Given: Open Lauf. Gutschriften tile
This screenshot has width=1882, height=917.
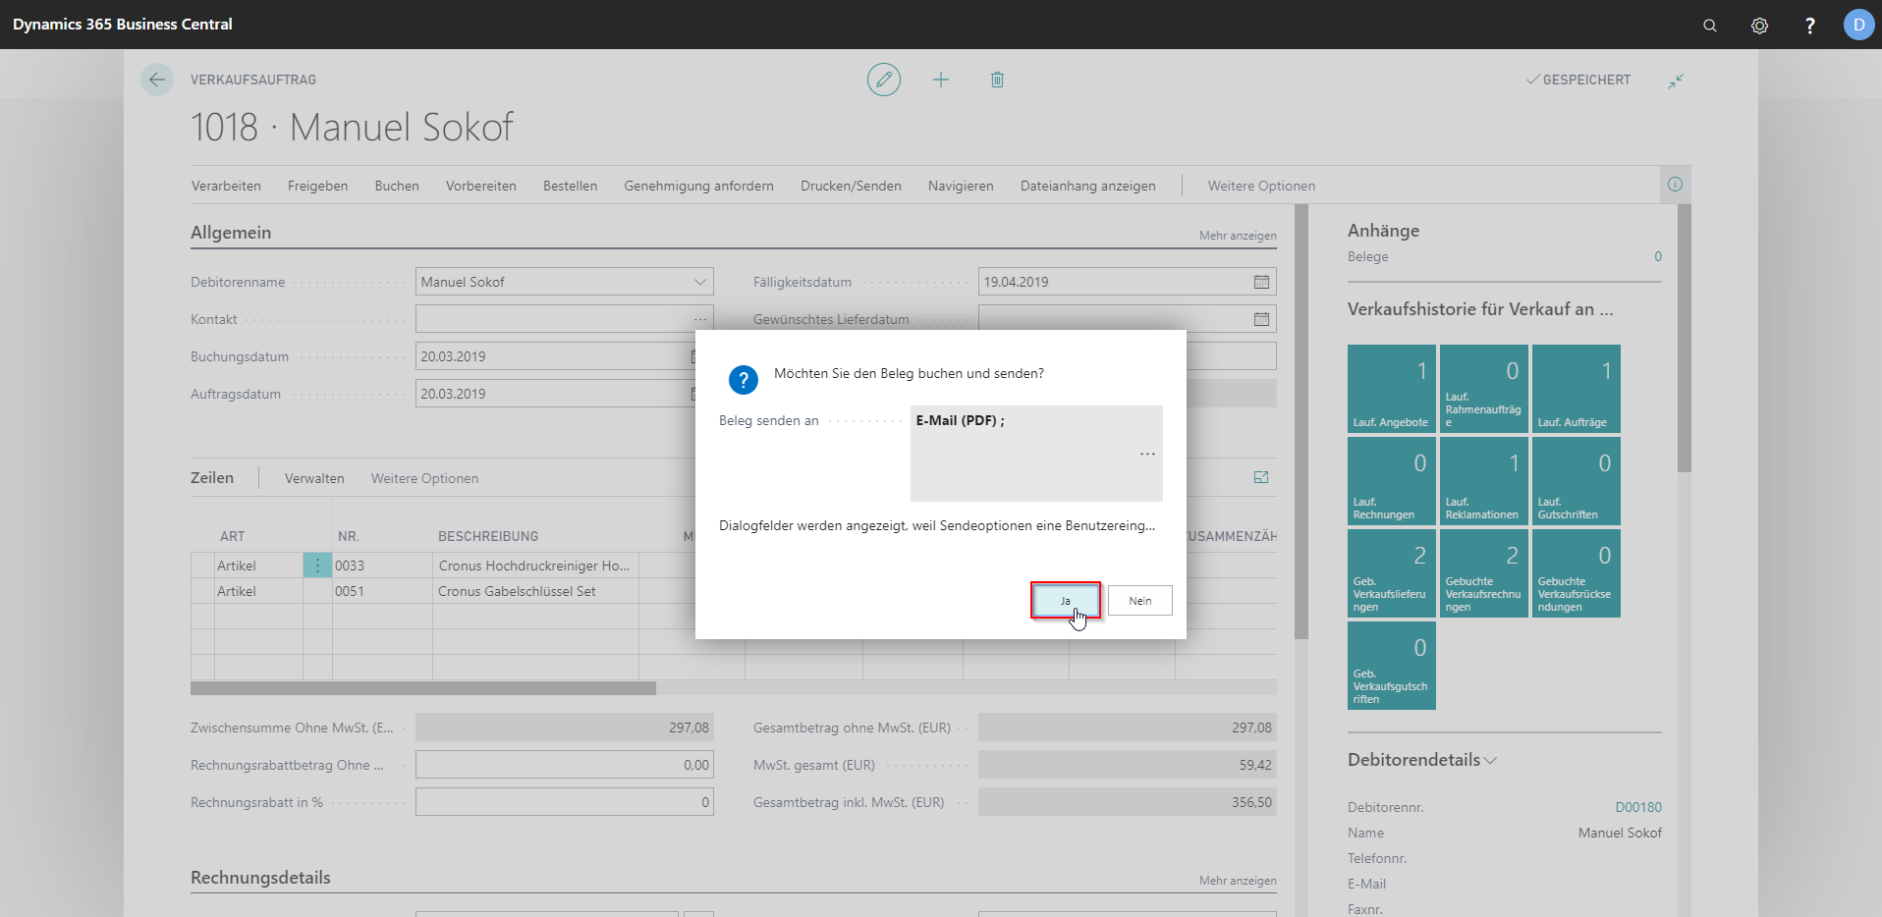Looking at the screenshot, I should [1577, 481].
